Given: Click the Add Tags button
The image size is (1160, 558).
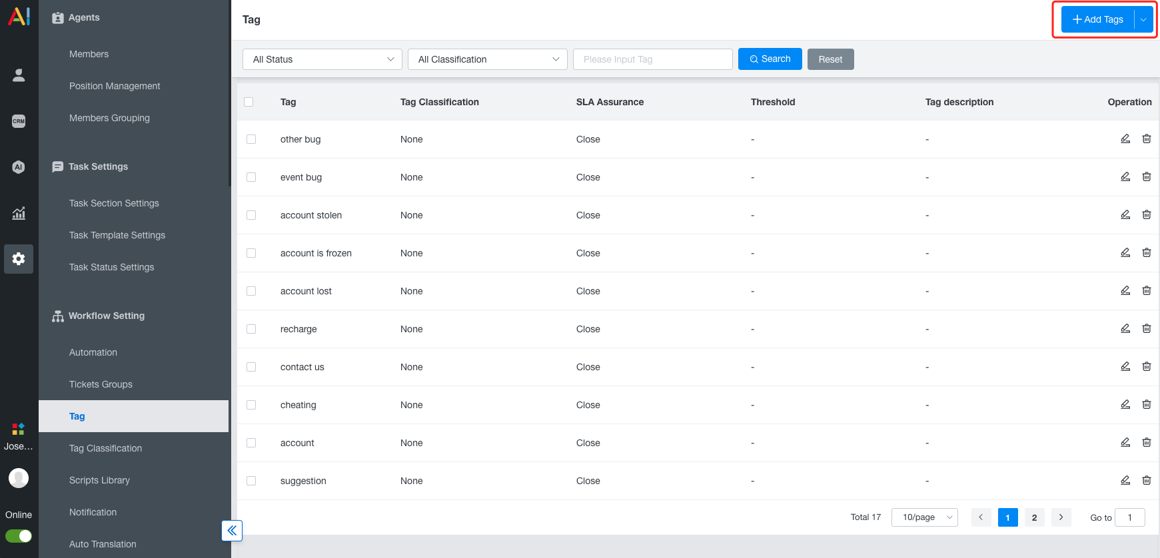Looking at the screenshot, I should pyautogui.click(x=1097, y=19).
